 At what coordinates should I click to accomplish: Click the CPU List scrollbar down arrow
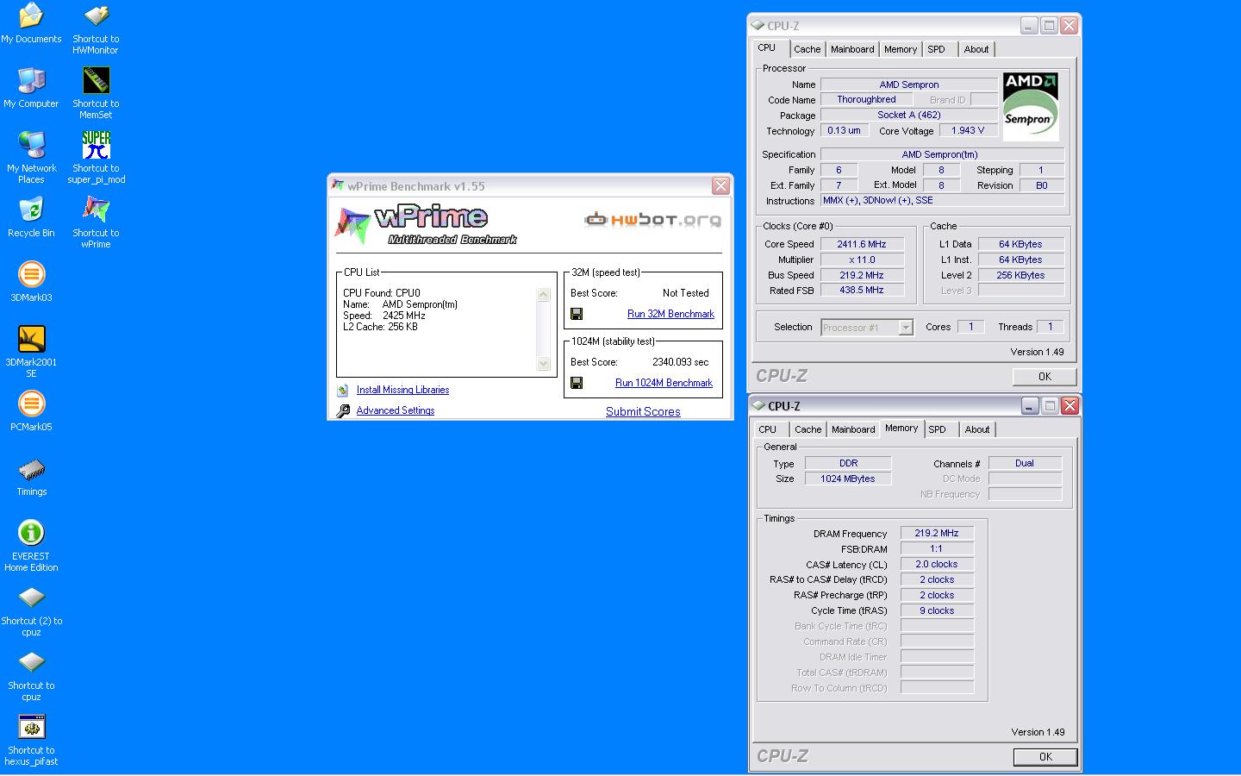(543, 364)
